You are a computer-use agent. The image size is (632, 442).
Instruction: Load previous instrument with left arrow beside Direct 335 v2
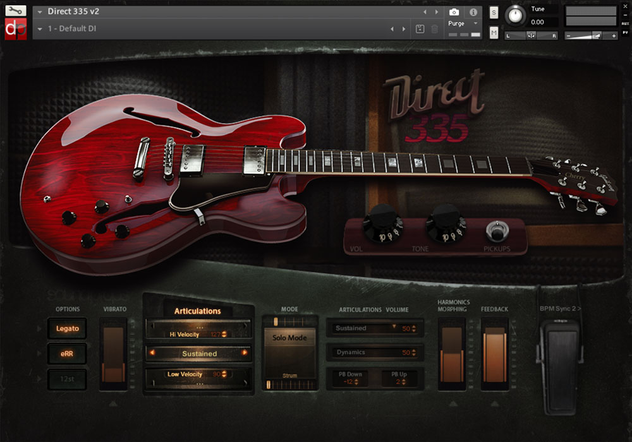point(425,12)
